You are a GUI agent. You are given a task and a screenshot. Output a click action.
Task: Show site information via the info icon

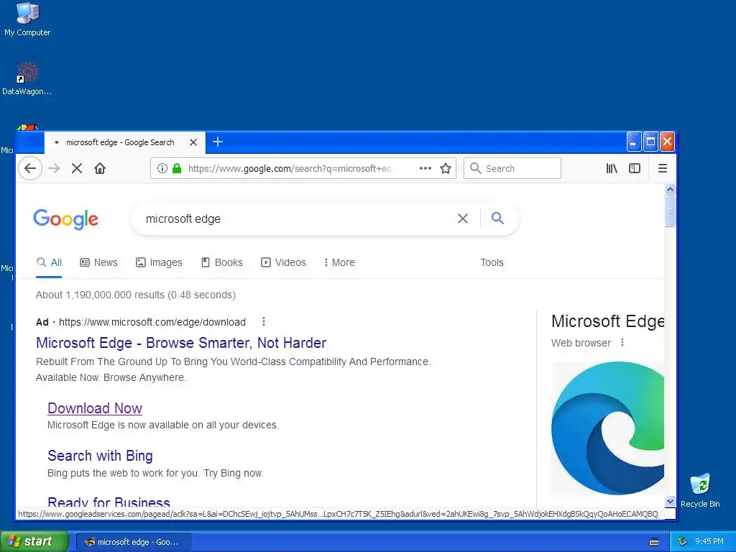(x=162, y=168)
